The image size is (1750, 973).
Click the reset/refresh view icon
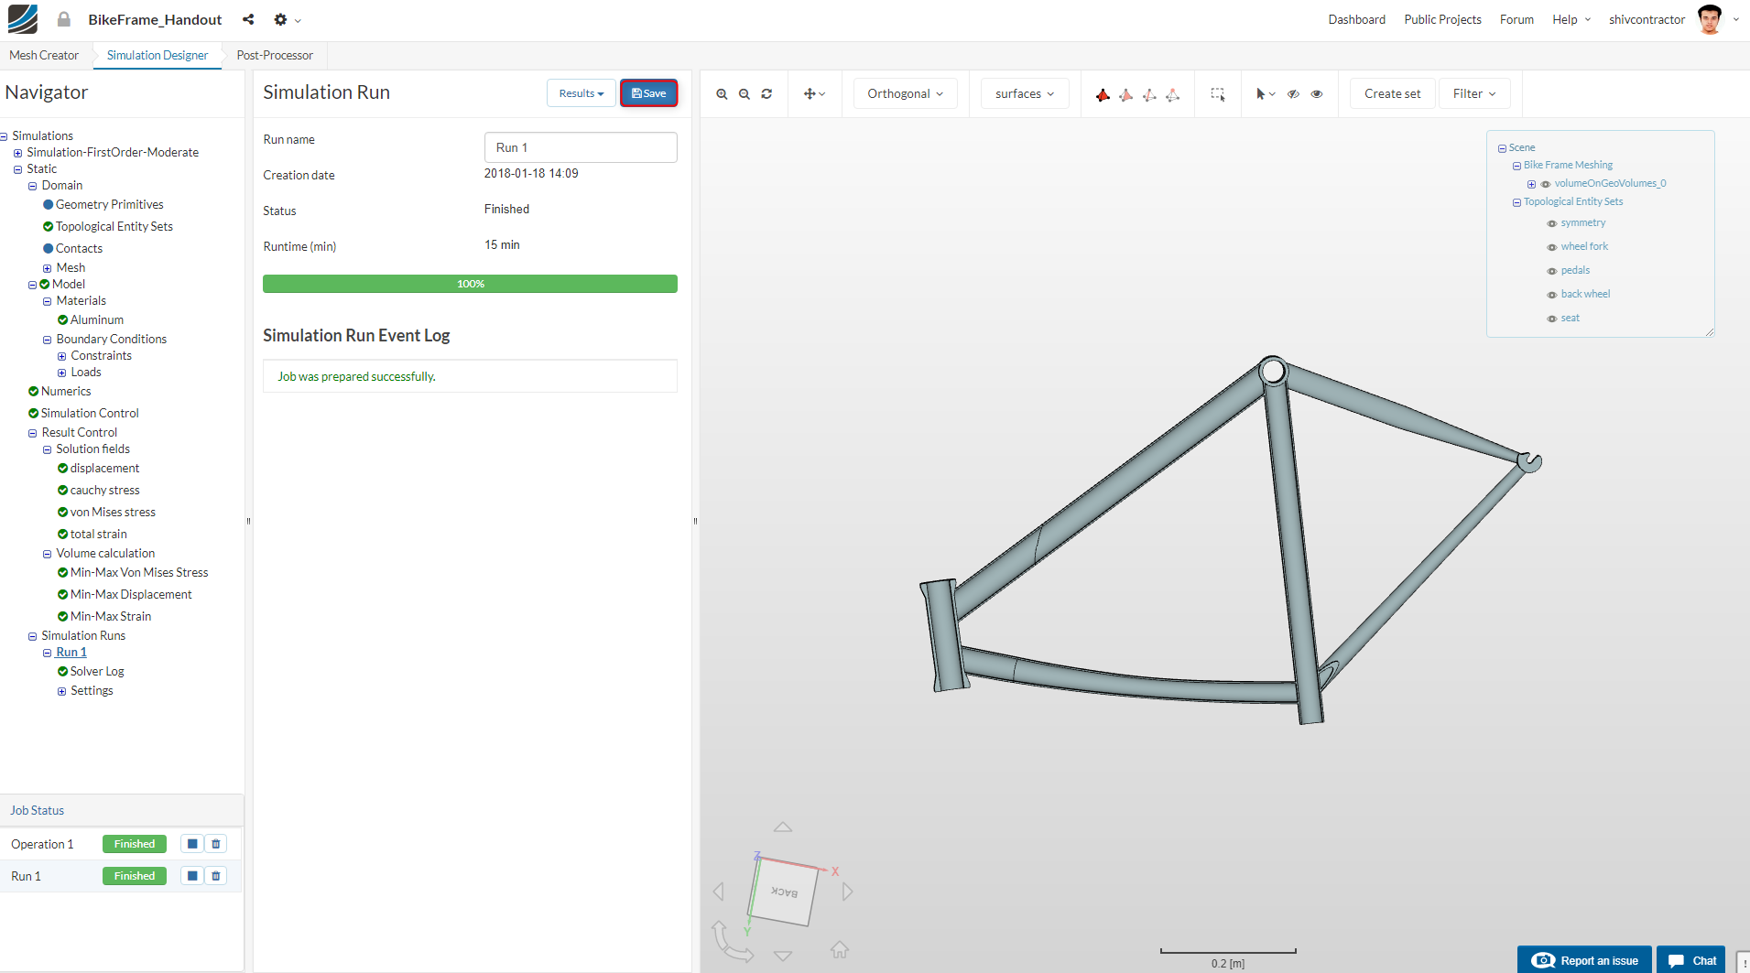(767, 93)
